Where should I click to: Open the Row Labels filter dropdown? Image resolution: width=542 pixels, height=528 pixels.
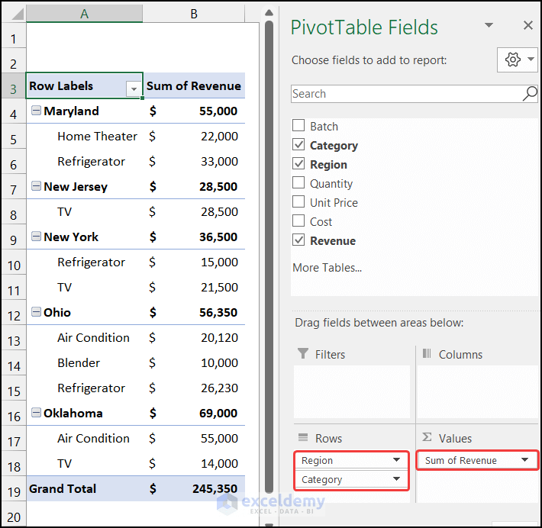[x=134, y=89]
